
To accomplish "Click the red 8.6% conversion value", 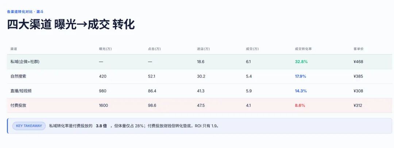I will click(x=300, y=105).
